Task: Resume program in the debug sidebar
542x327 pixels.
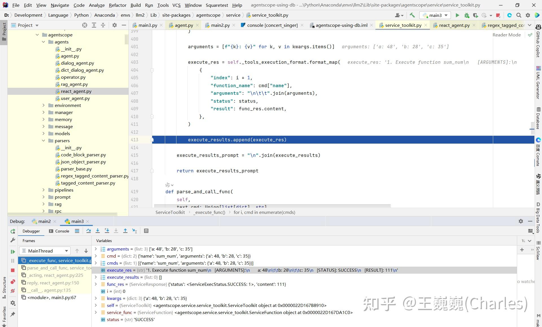Action: pyautogui.click(x=13, y=251)
